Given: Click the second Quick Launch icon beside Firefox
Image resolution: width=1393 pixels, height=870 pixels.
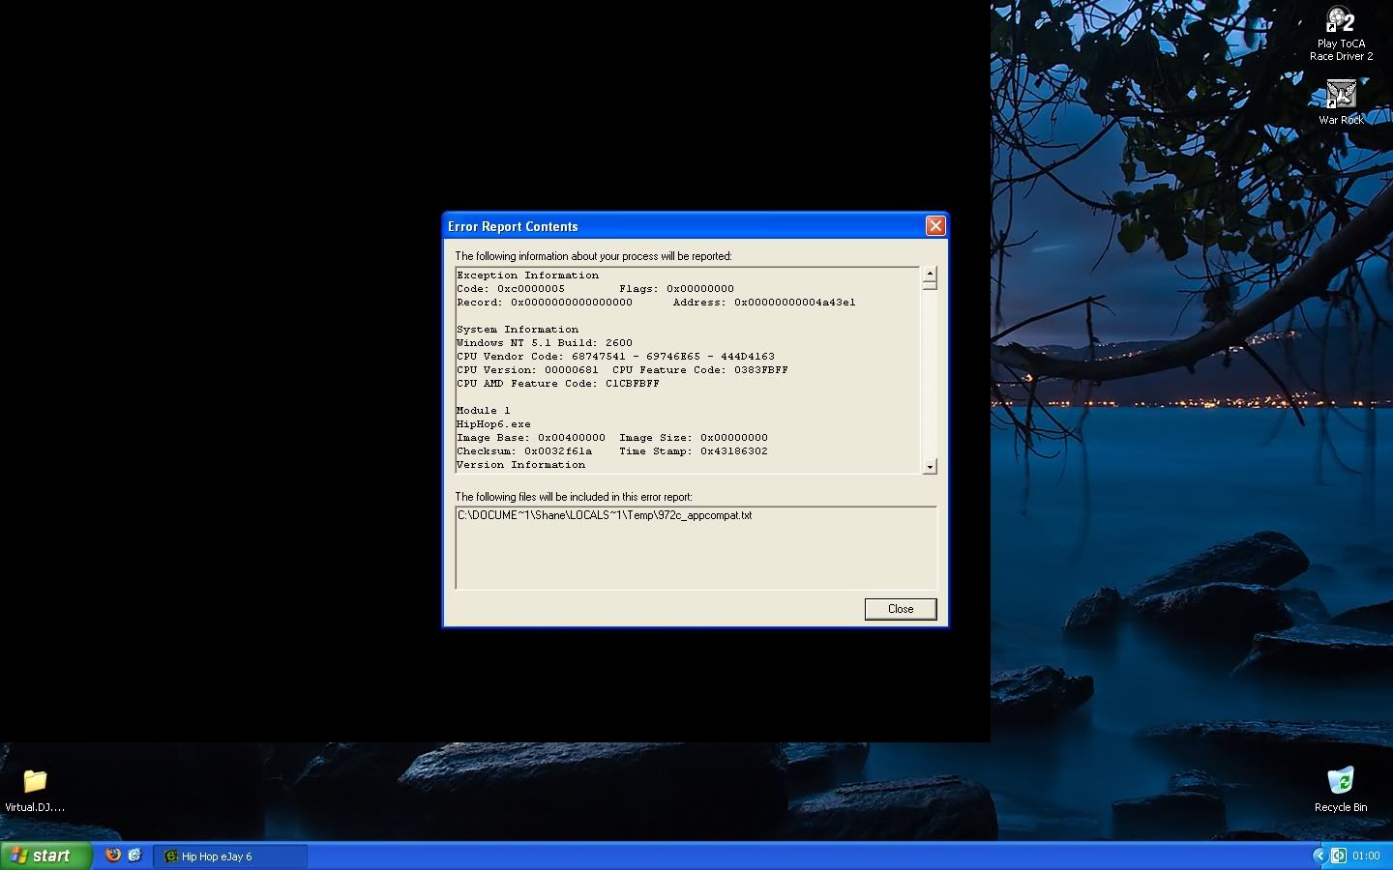Looking at the screenshot, I should pos(134,855).
